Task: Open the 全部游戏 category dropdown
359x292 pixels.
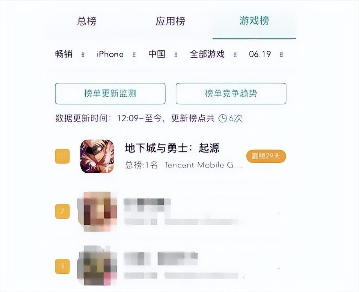Action: coord(213,54)
